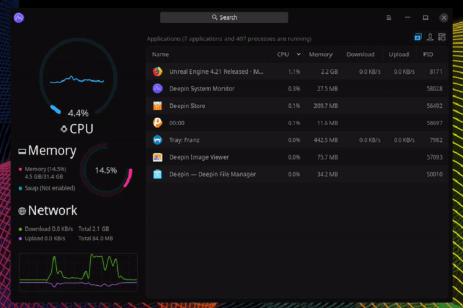This screenshot has width=463, height=308.
Task: Click Memory (14.5%) legend text
Action: tap(45, 169)
